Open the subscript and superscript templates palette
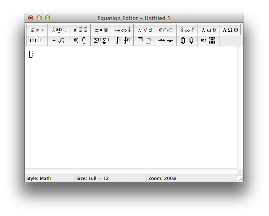The width and height of the screenshot is (269, 216). (x=80, y=41)
